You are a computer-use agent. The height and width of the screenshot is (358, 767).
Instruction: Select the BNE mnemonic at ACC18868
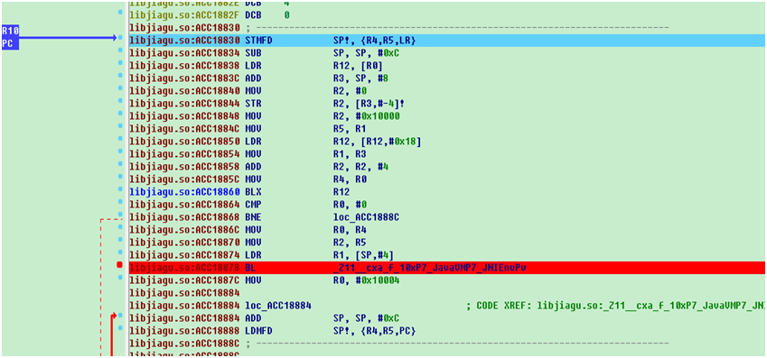[x=252, y=217]
